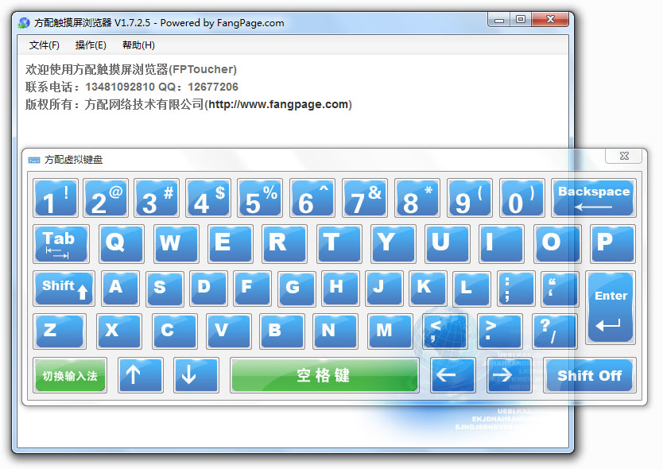Image resolution: width=663 pixels, height=469 pixels.
Task: Tap the 3 # key
Action: [x=157, y=198]
